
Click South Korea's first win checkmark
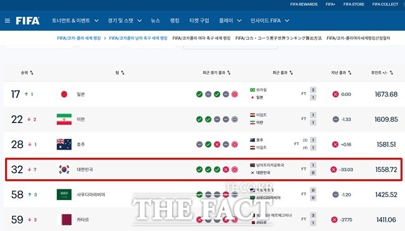199,169
